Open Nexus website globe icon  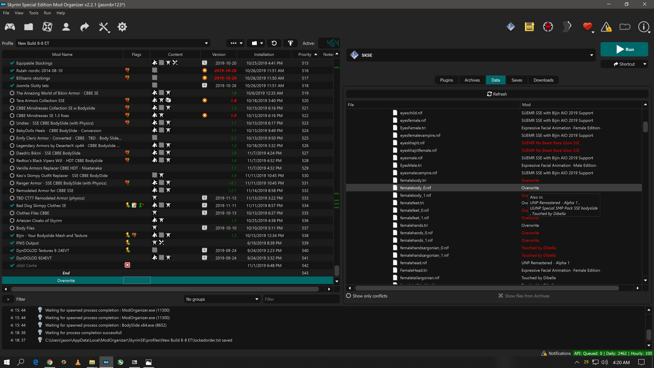[x=47, y=27]
